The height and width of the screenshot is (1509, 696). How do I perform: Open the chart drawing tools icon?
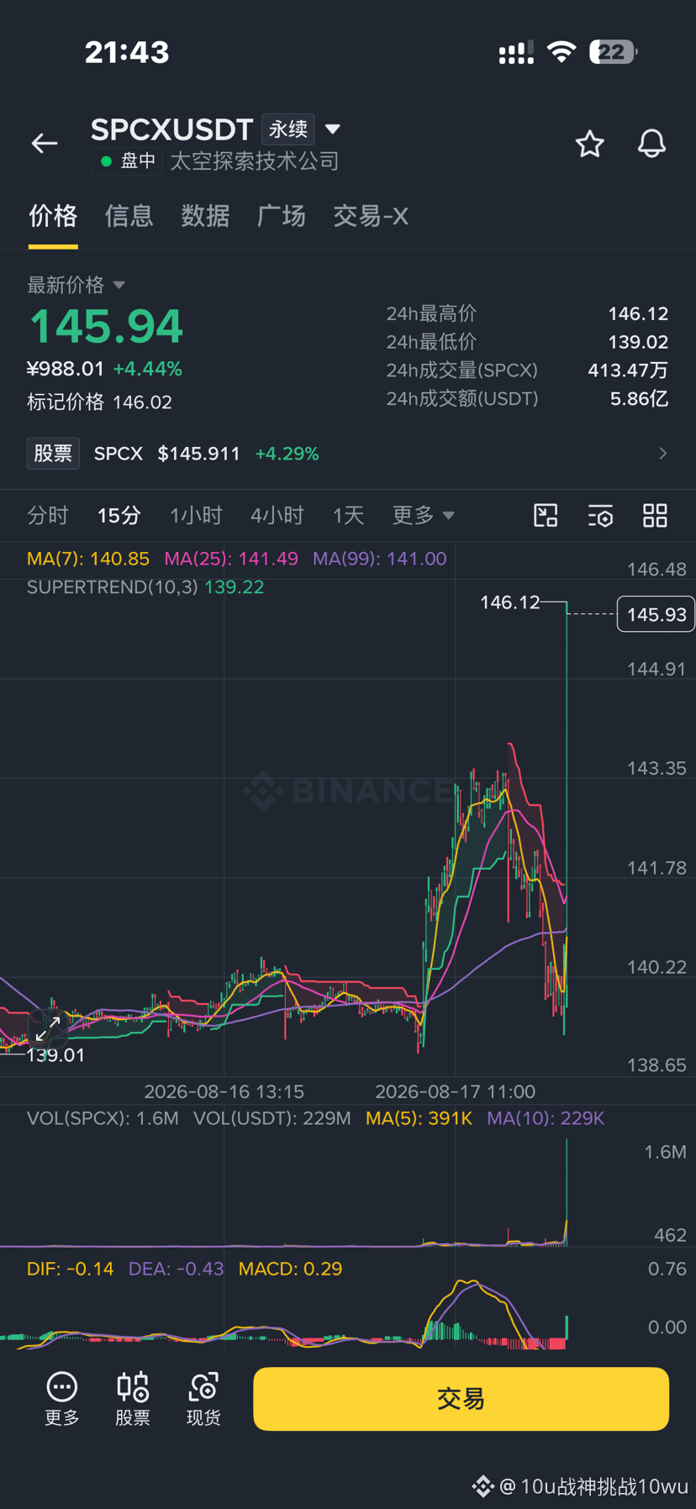(x=546, y=515)
